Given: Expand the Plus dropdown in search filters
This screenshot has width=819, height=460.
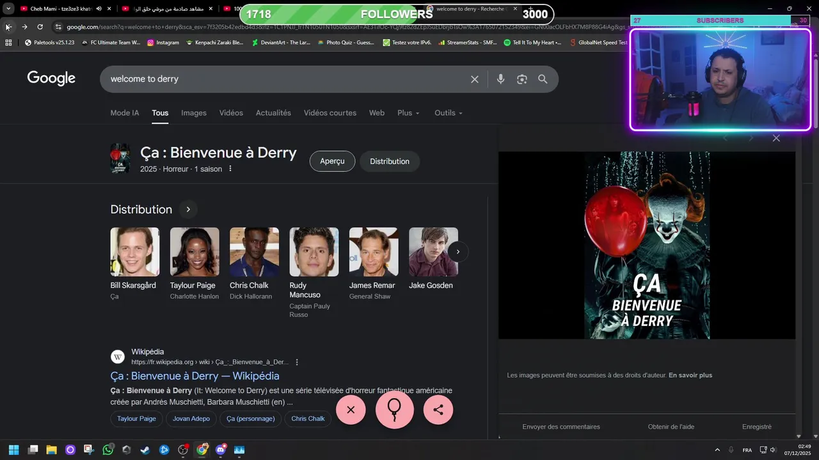Looking at the screenshot, I should [408, 113].
